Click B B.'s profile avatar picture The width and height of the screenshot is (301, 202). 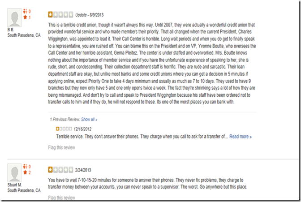17,19
